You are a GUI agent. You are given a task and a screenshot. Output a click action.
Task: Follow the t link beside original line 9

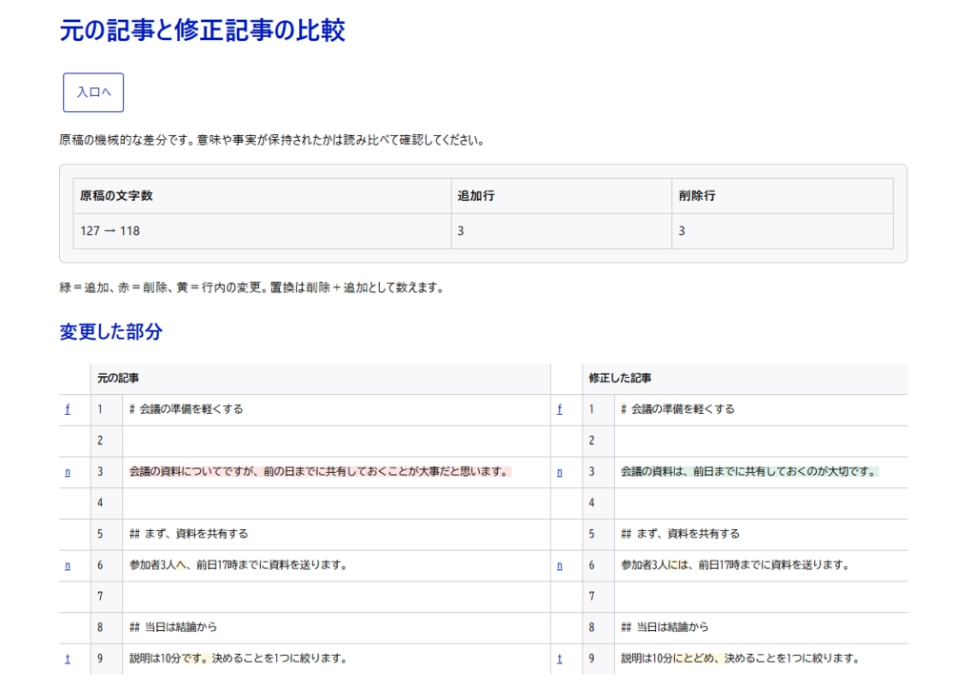pos(68,659)
